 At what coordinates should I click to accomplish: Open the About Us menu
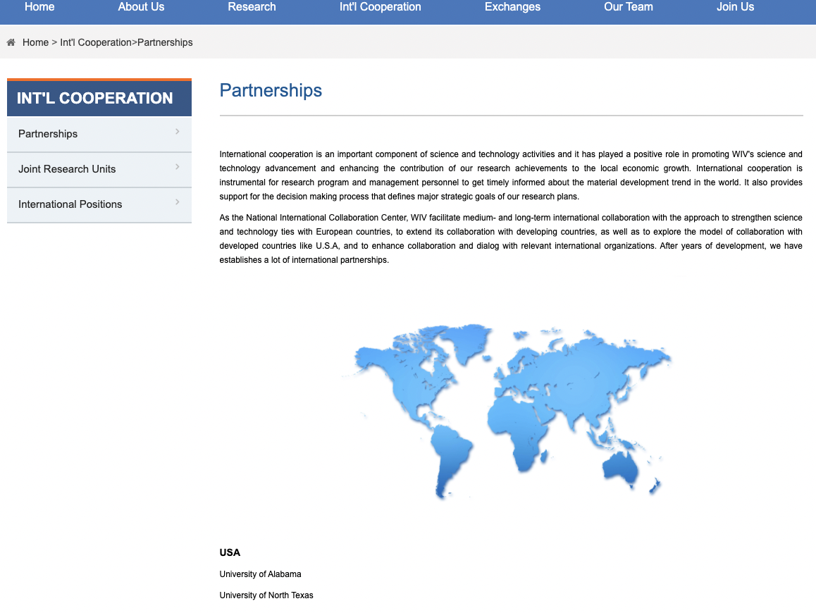pyautogui.click(x=141, y=7)
